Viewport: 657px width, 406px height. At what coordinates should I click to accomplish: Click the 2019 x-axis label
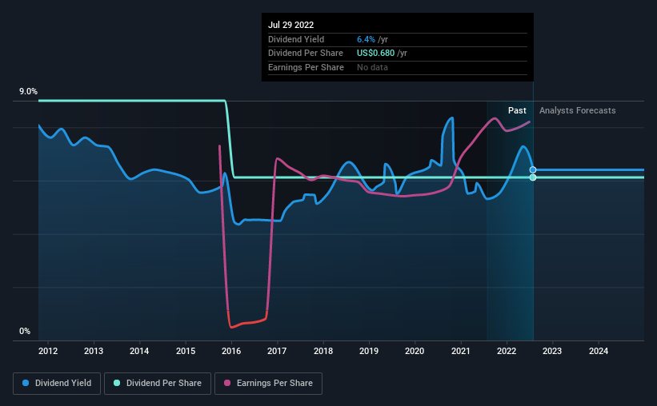point(369,351)
